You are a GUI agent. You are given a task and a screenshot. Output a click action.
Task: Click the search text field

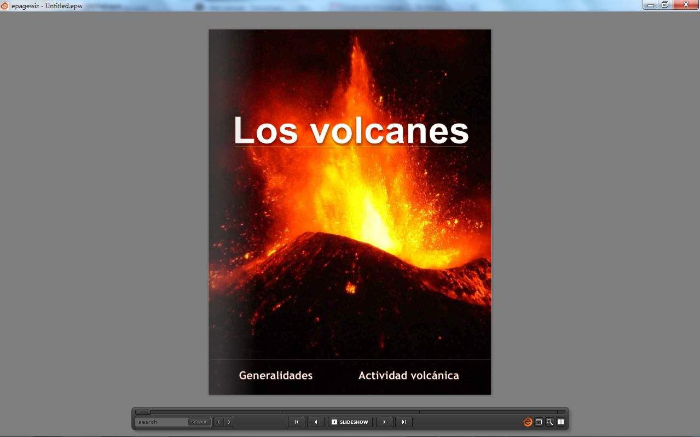pos(162,422)
